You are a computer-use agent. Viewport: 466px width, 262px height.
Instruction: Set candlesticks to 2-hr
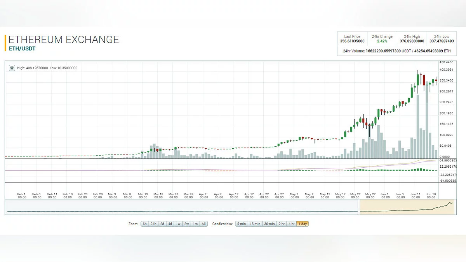click(282, 224)
